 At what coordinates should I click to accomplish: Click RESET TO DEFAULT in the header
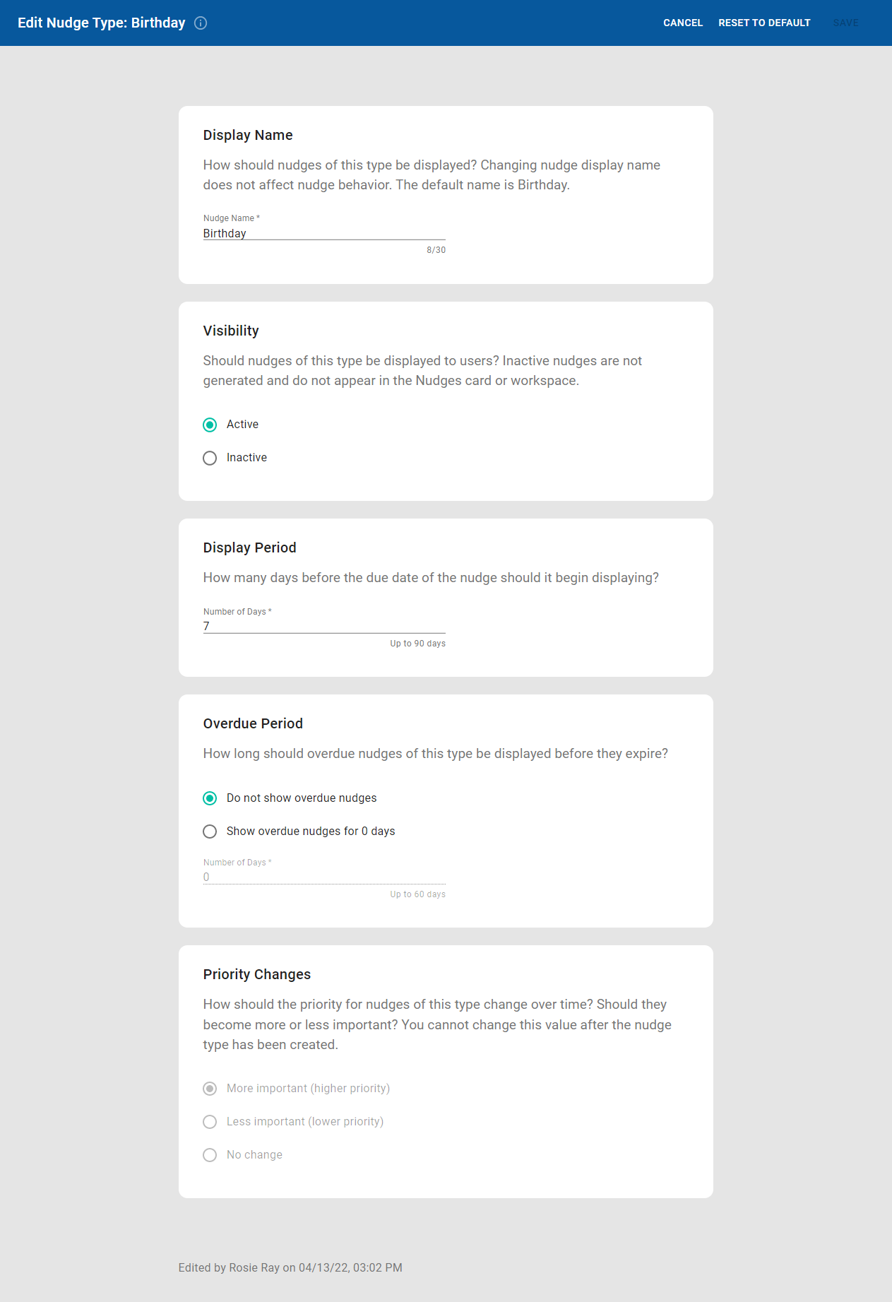pos(764,23)
